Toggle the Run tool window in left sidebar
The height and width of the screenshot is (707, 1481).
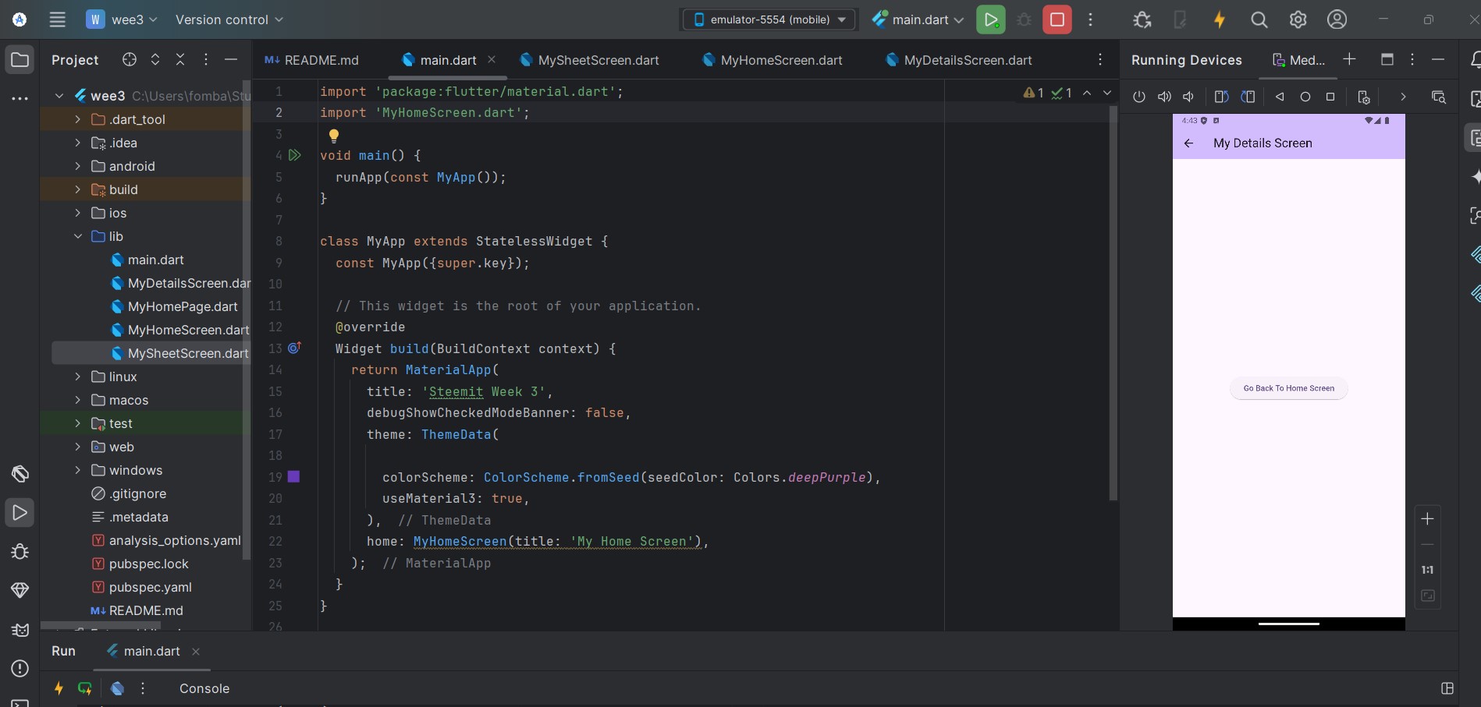(x=20, y=513)
